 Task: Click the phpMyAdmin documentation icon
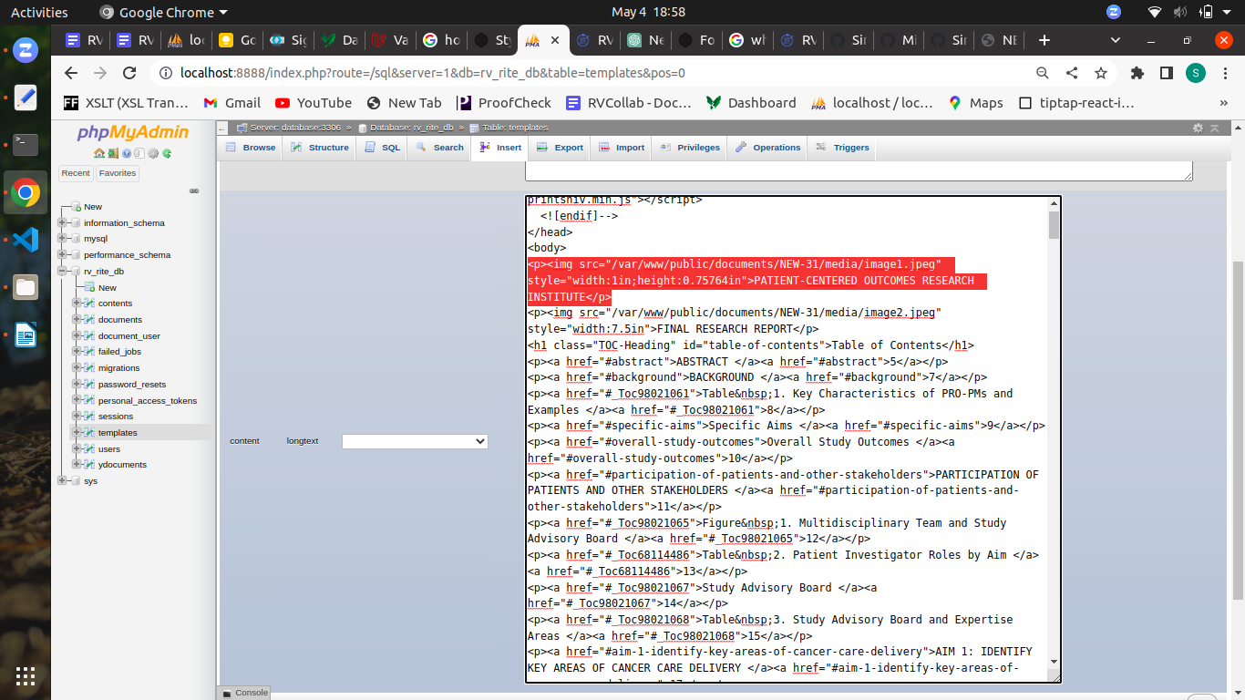click(x=127, y=152)
